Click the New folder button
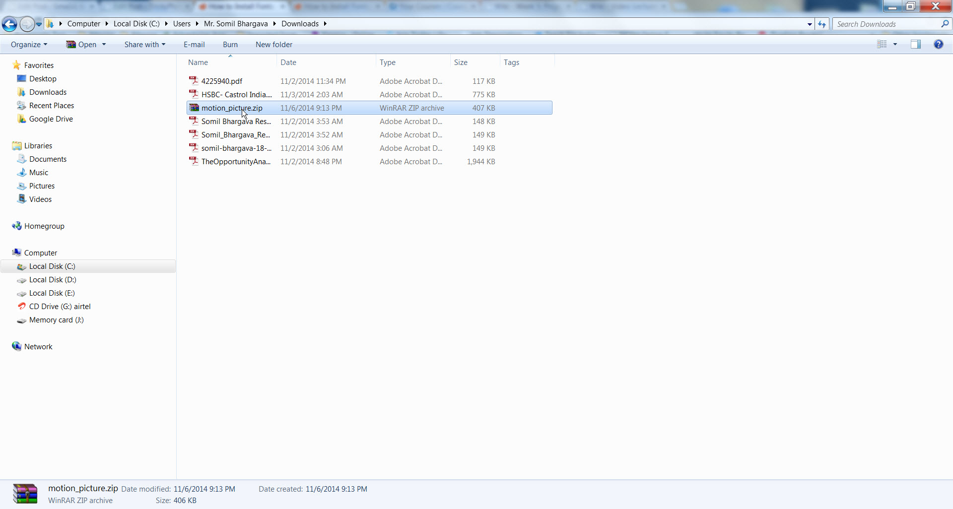Image resolution: width=953 pixels, height=509 pixels. (x=274, y=45)
